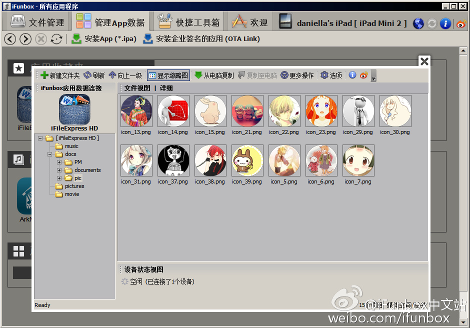Select the pictures folder in tree
The image size is (470, 328).
(x=74, y=186)
